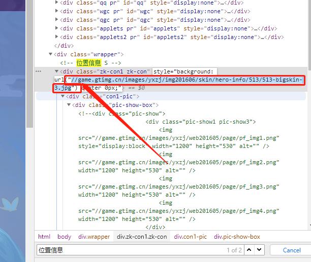The image size is (311, 262).
Task: Expand the div with id "applets"
Action: pyautogui.click(x=56, y=28)
